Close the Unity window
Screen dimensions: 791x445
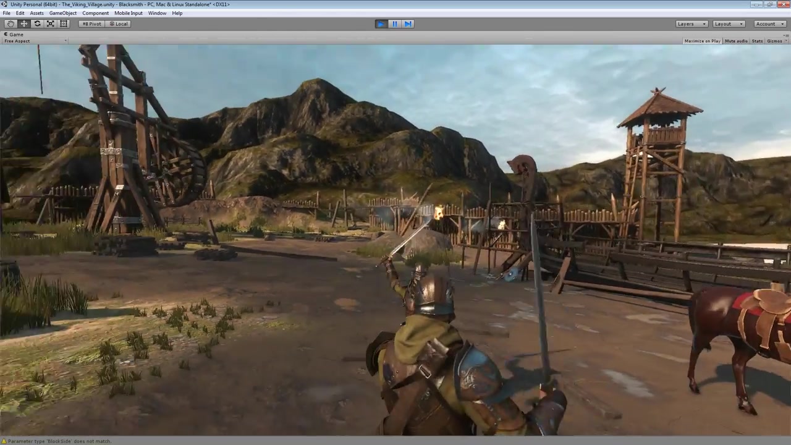784,4
